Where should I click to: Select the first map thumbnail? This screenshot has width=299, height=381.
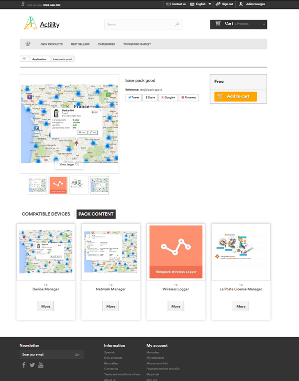pos(37,185)
